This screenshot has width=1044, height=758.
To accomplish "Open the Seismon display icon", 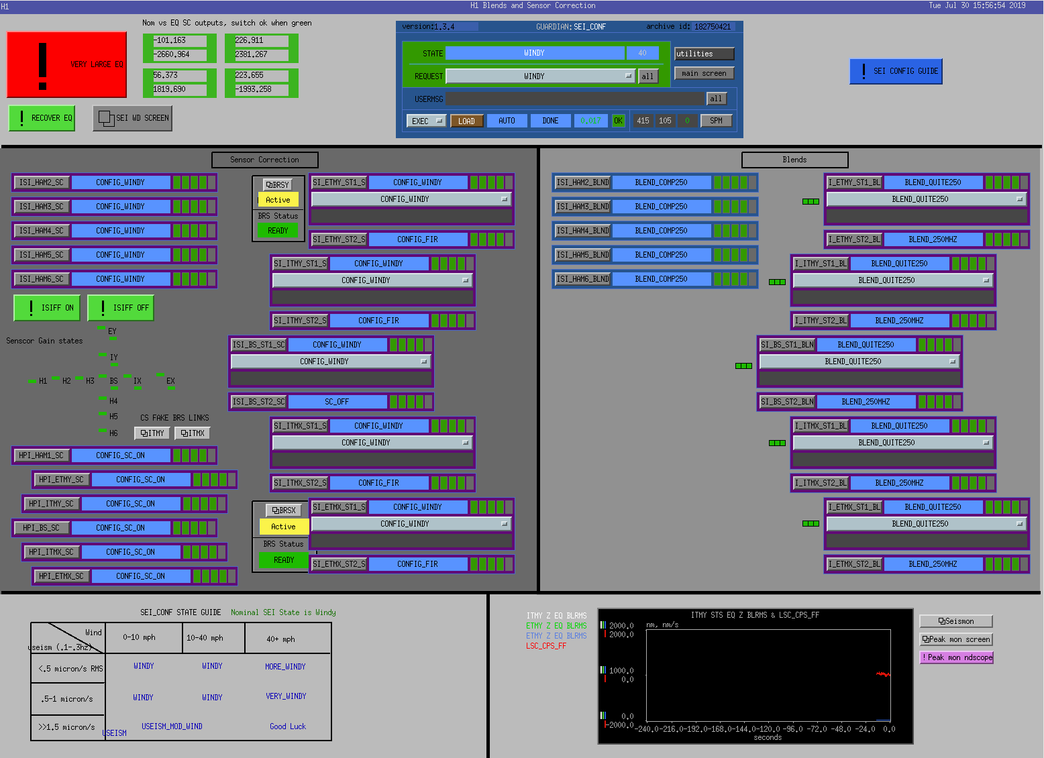I will tap(941, 621).
